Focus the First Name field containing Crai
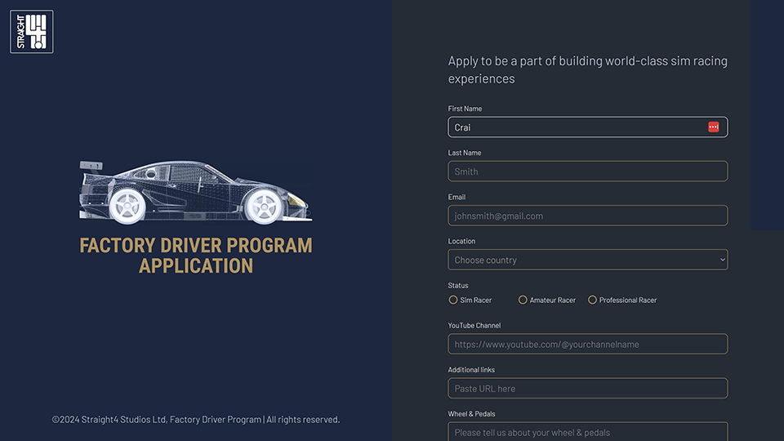Viewport: 784px width, 441px height. 587,127
